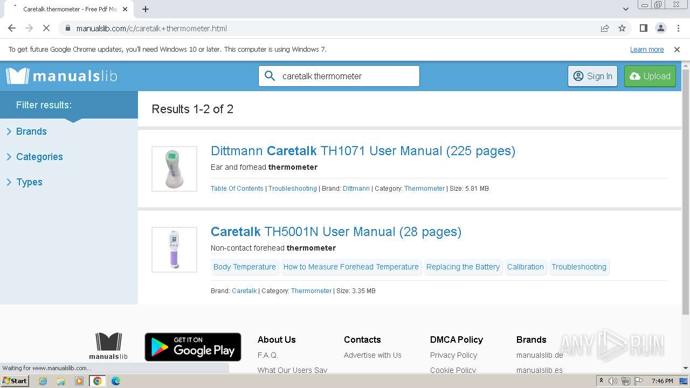Click the volume speaker tray icon

click(613, 381)
